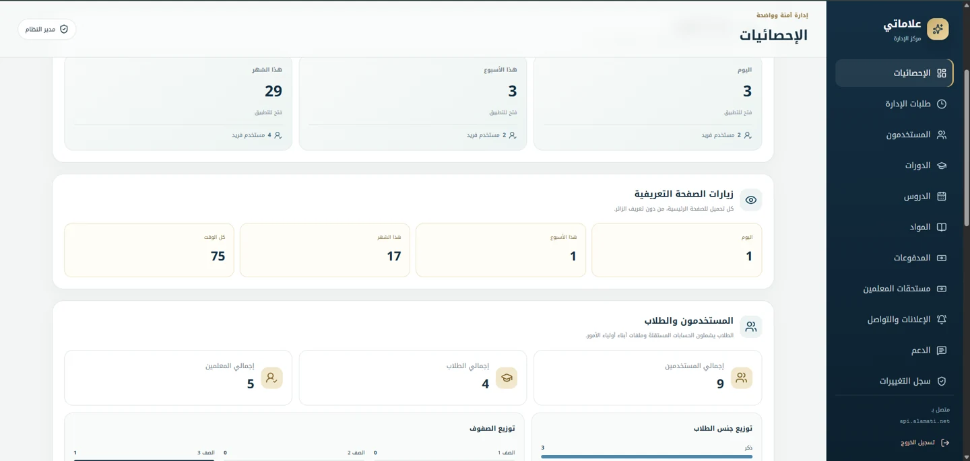970x461 pixels.
Task: Click the كل الوقت visits card showing 75
Action: tap(149, 250)
